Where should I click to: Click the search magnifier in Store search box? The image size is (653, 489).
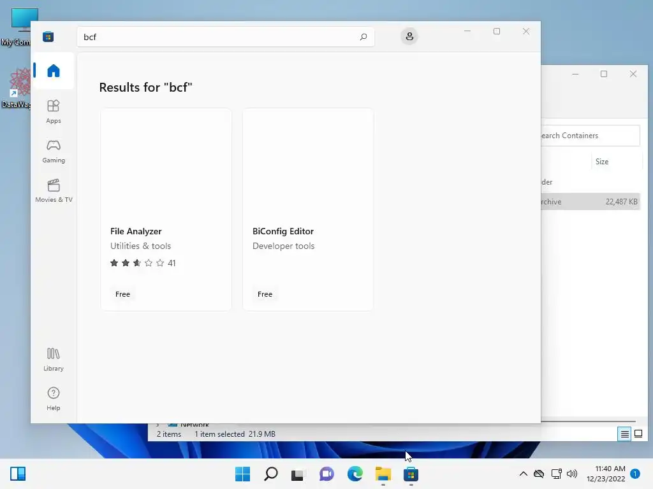[363, 36]
